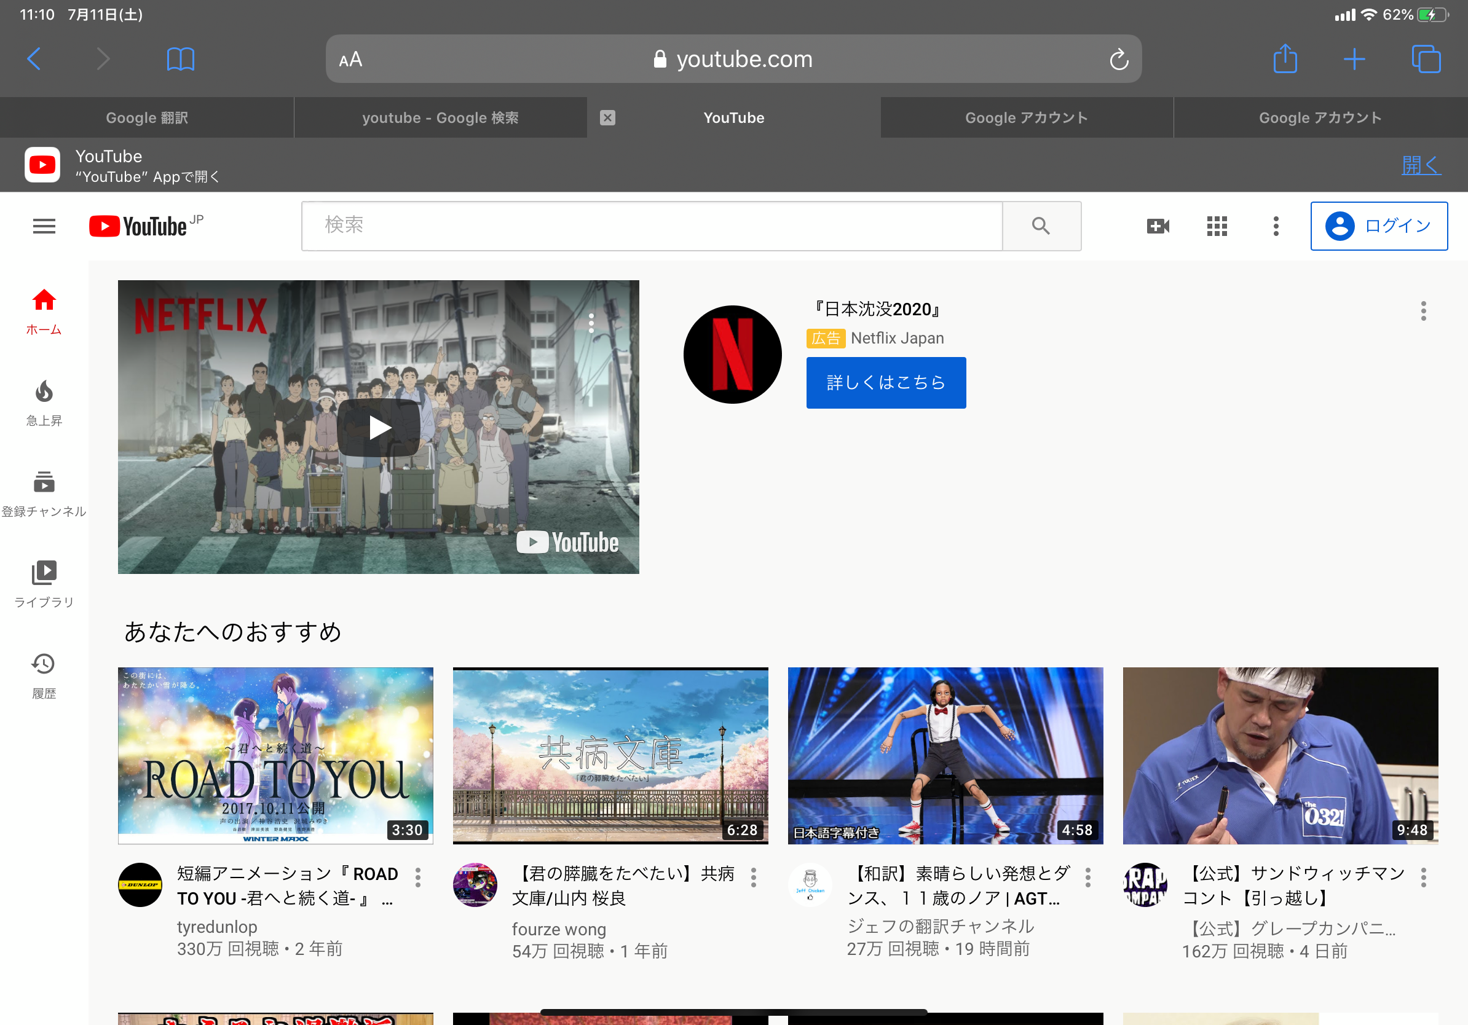Click the 詳しくはこちら button
Viewport: 1468px width, 1025px height.
pos(885,382)
